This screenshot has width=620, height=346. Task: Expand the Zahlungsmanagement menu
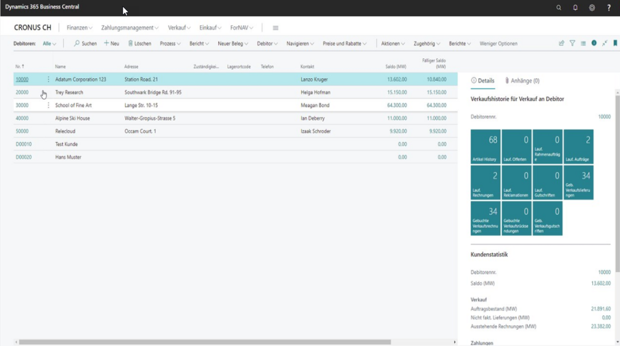(130, 28)
